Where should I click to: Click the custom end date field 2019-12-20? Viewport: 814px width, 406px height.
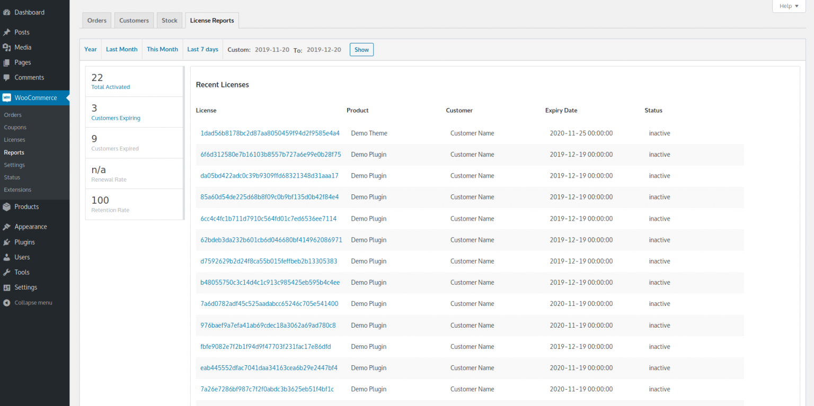pos(324,50)
